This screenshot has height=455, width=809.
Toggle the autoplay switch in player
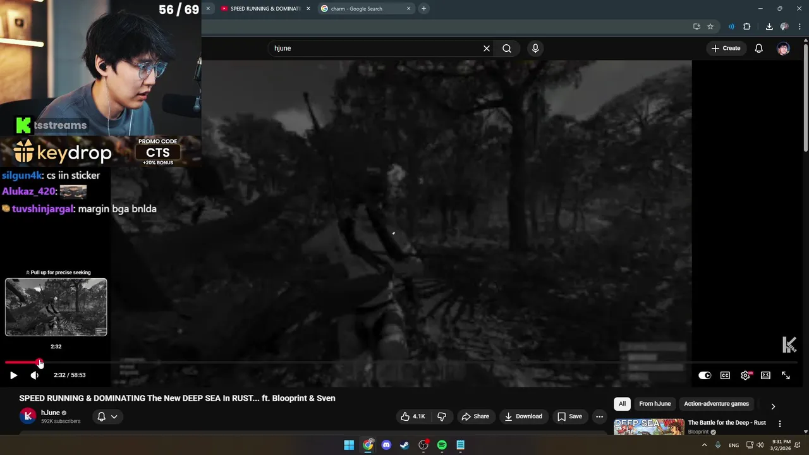click(705, 375)
